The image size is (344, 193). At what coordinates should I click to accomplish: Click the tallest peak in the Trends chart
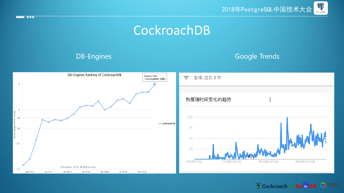287,118
